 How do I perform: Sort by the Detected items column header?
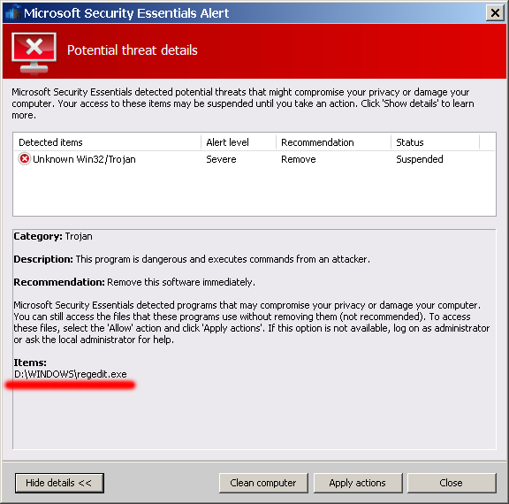(107, 142)
